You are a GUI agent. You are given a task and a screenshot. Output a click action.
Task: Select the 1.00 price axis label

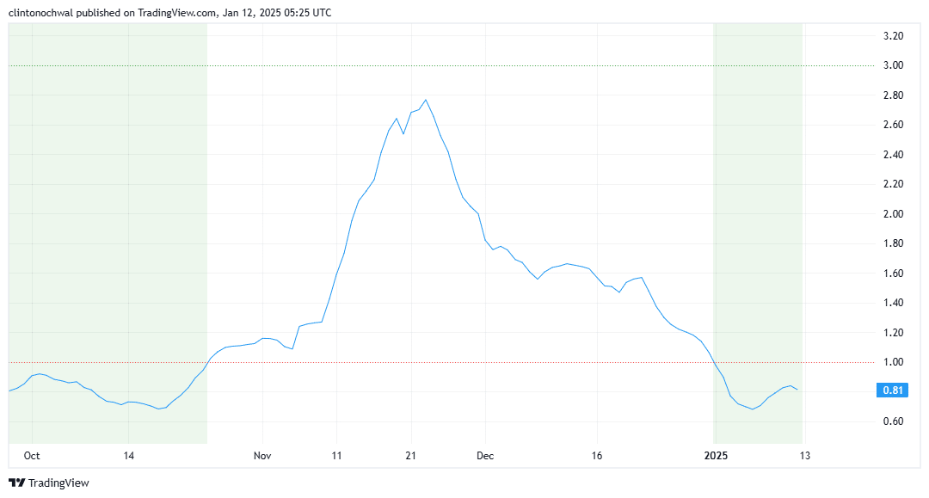(x=893, y=362)
